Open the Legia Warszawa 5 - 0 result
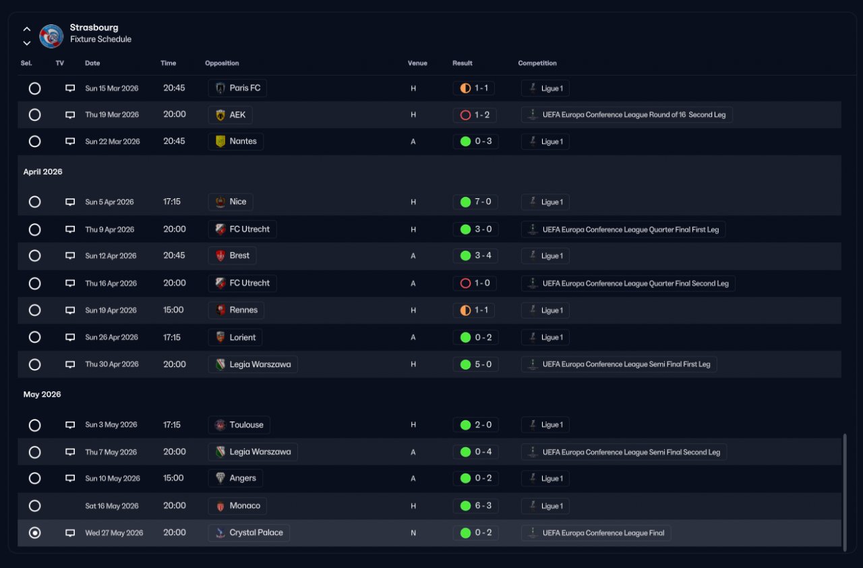 476,364
